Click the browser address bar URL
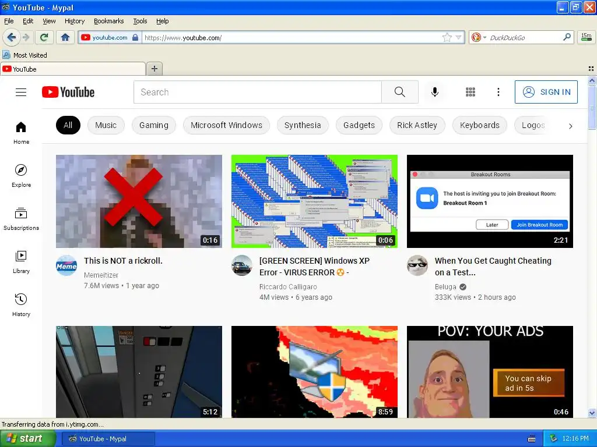Viewport: 597px width, 447px height. coord(291,38)
